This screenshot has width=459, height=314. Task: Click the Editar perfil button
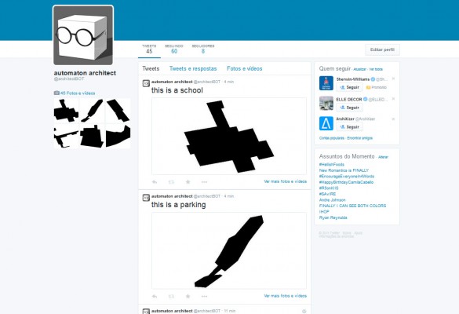[382, 49]
